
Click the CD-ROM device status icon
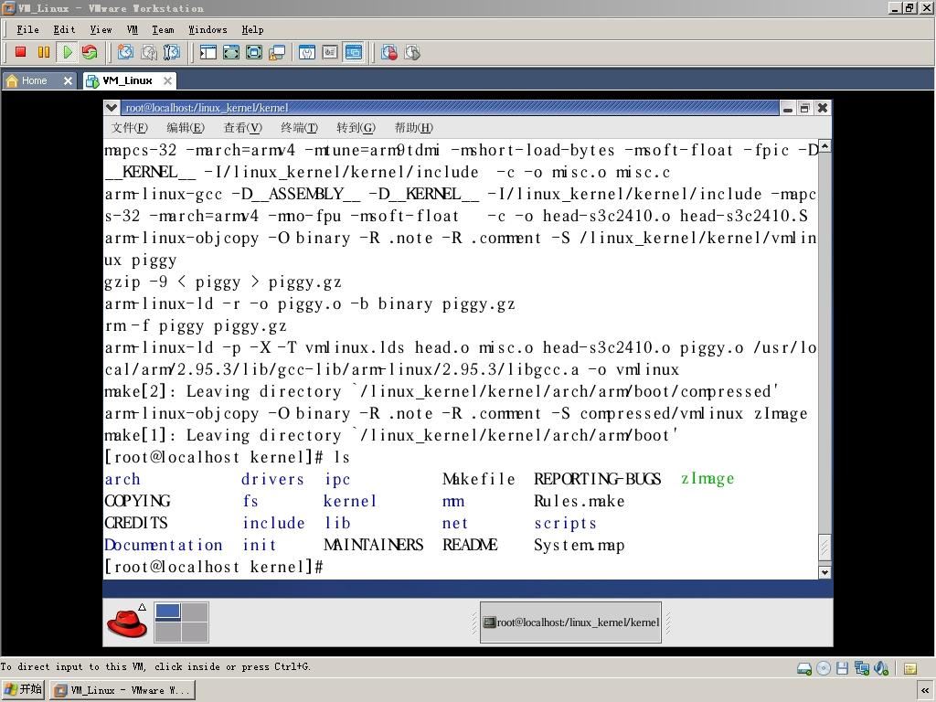pyautogui.click(x=824, y=668)
